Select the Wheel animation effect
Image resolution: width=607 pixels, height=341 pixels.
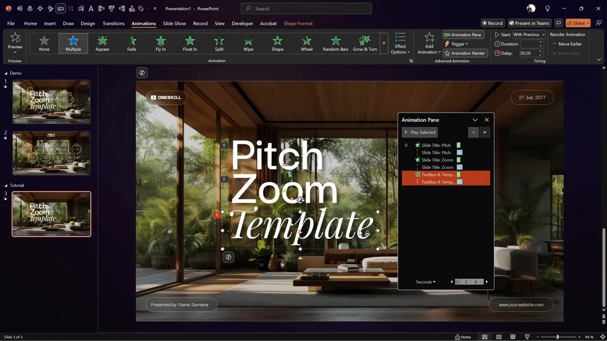pyautogui.click(x=306, y=43)
